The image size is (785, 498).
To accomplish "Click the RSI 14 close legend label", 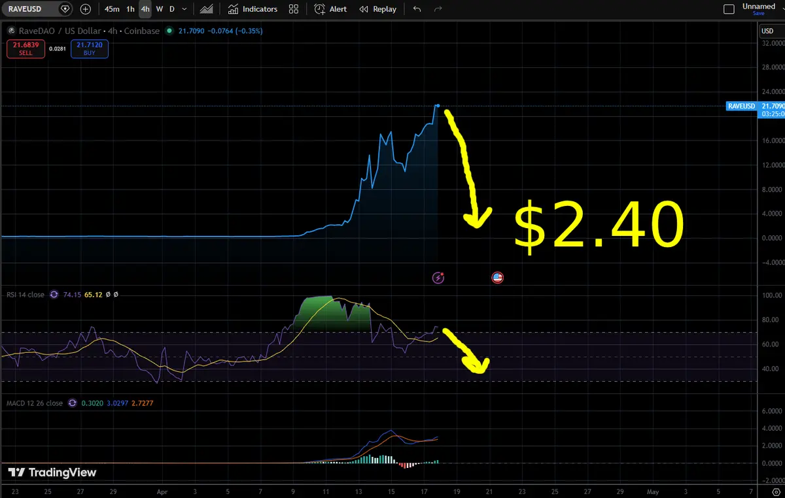I will [x=26, y=295].
